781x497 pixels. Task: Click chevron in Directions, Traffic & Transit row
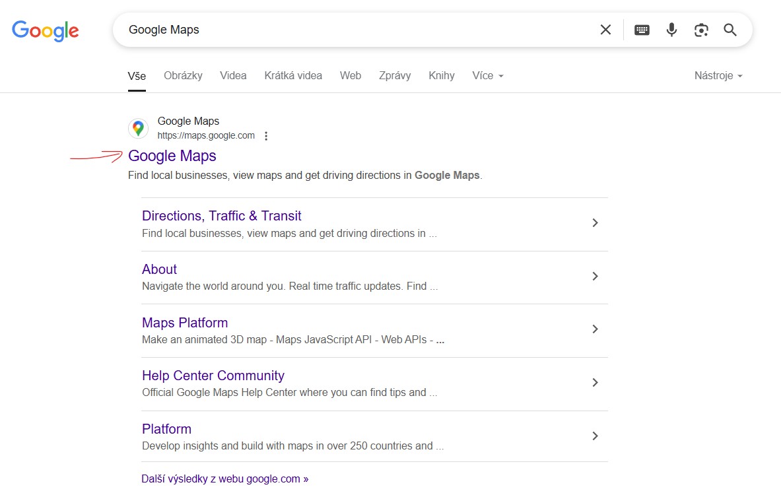coord(595,222)
